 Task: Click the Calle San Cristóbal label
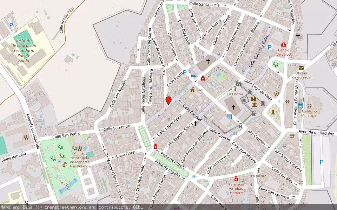[221, 30]
